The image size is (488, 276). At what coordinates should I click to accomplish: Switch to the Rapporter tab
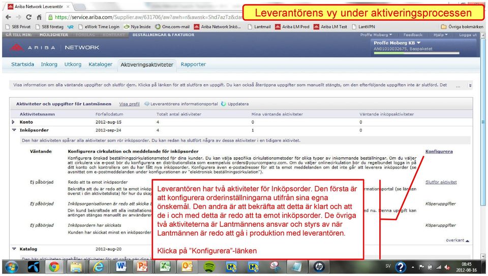(x=193, y=64)
